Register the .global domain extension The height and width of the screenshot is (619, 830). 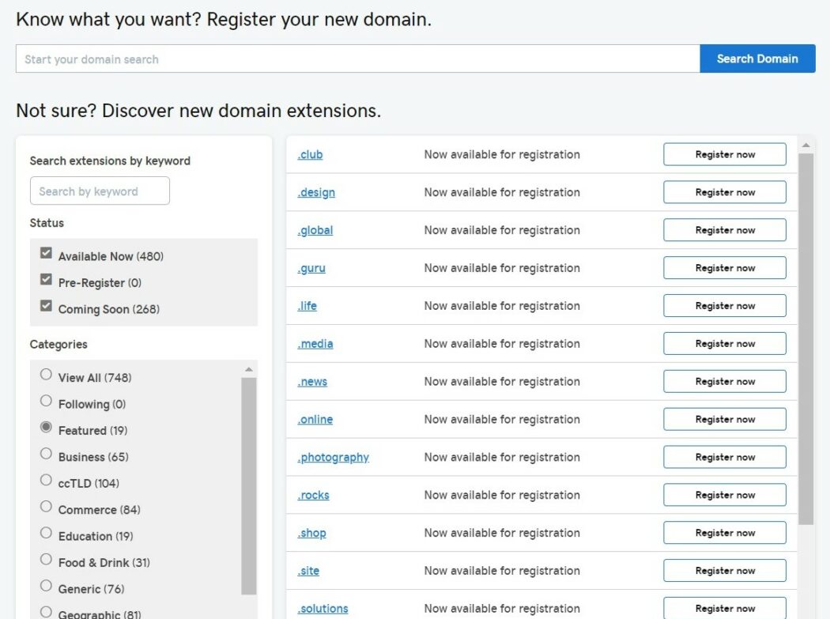(724, 230)
